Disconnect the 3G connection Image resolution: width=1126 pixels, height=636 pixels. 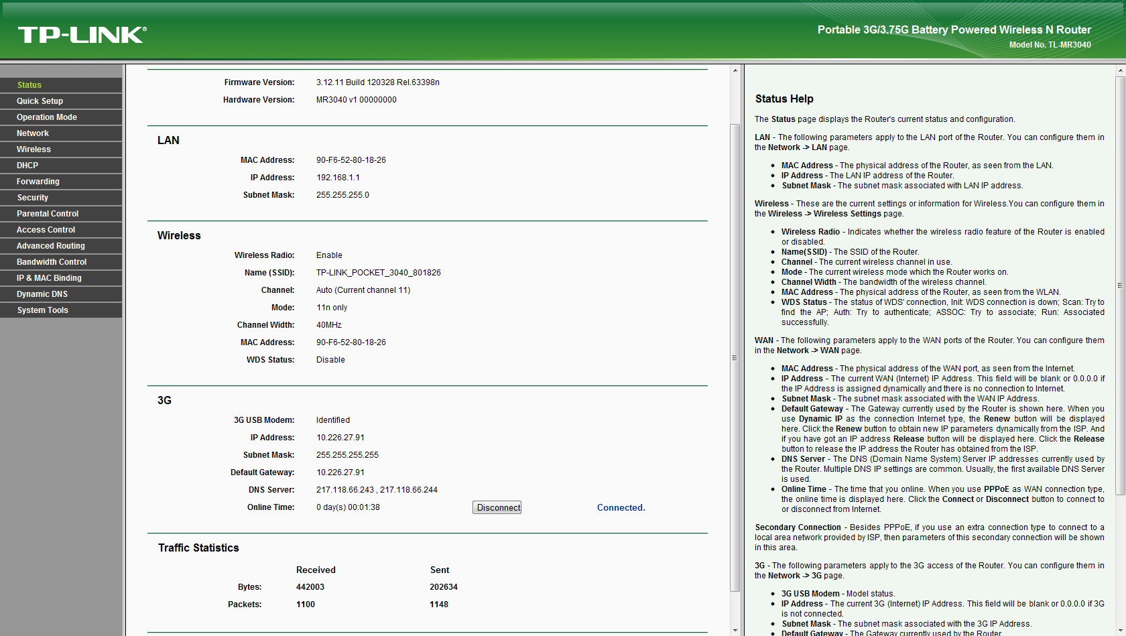click(497, 508)
